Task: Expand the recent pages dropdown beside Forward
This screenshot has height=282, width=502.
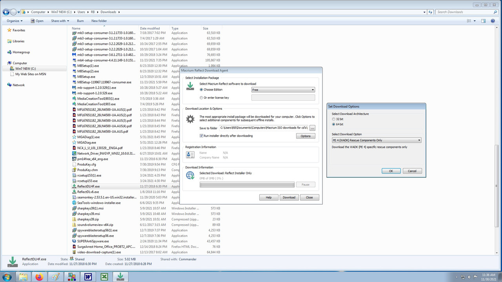Action: click(19, 12)
